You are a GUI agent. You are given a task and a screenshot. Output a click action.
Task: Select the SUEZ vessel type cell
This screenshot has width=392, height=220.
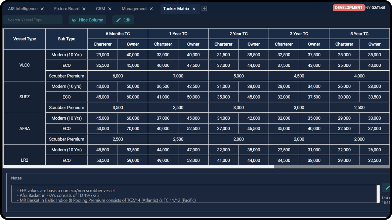[x=25, y=97]
